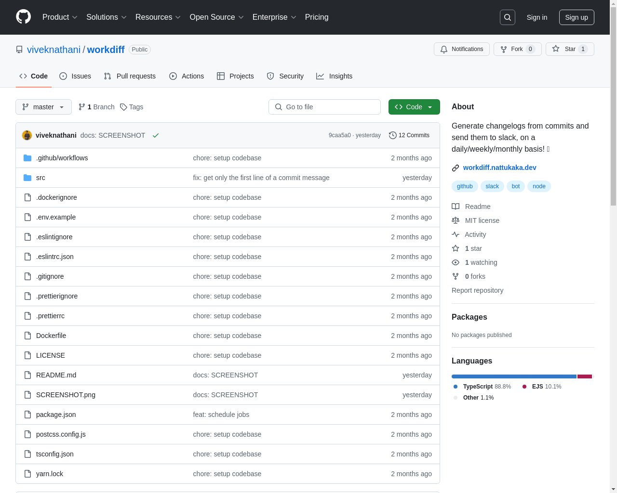617x493 pixels.
Task: Open the 1 Branch link
Action: (x=96, y=107)
